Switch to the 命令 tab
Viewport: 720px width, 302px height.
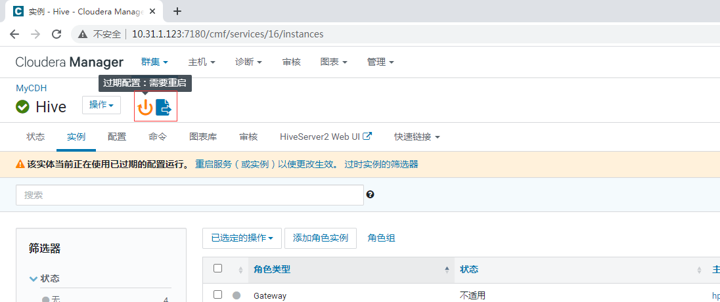[158, 137]
